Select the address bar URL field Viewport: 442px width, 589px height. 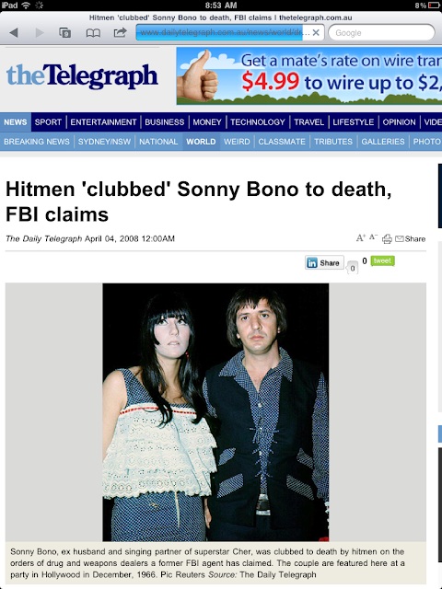coord(229,33)
